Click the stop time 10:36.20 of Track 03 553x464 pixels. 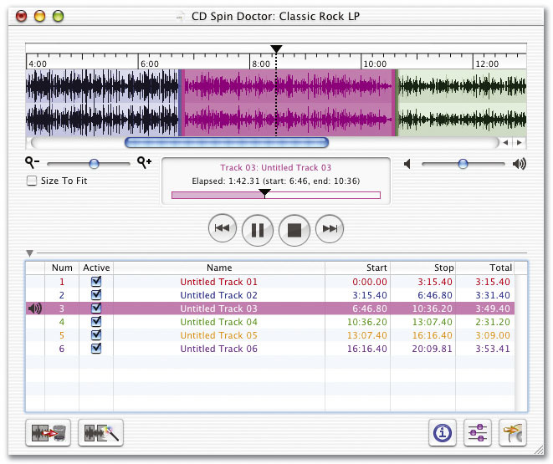pyautogui.click(x=432, y=308)
